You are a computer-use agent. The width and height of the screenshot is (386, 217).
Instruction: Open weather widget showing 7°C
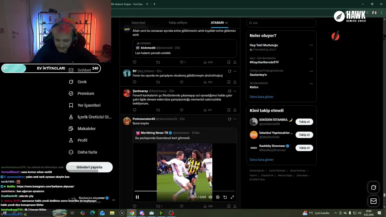[x=316, y=213]
